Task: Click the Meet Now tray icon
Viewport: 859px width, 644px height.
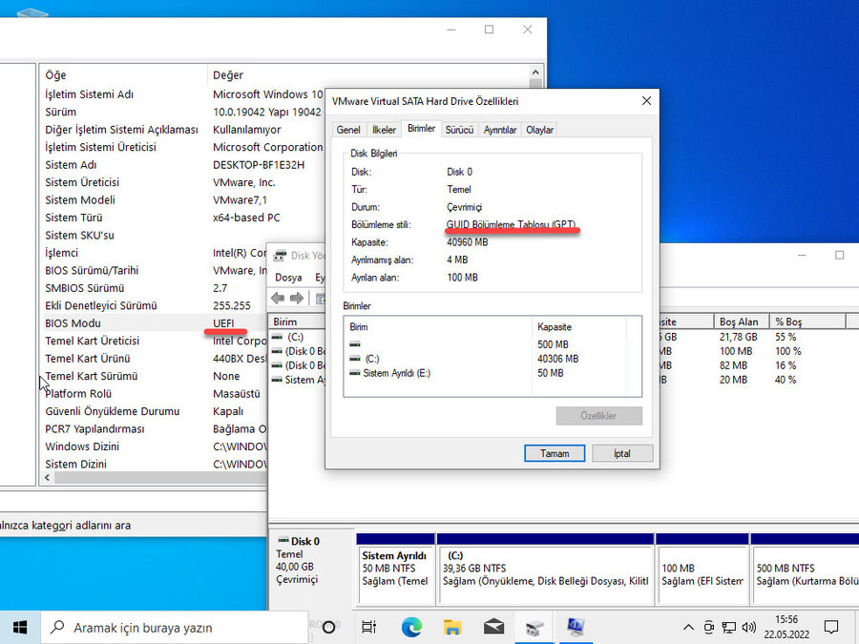Action: pyautogui.click(x=709, y=627)
